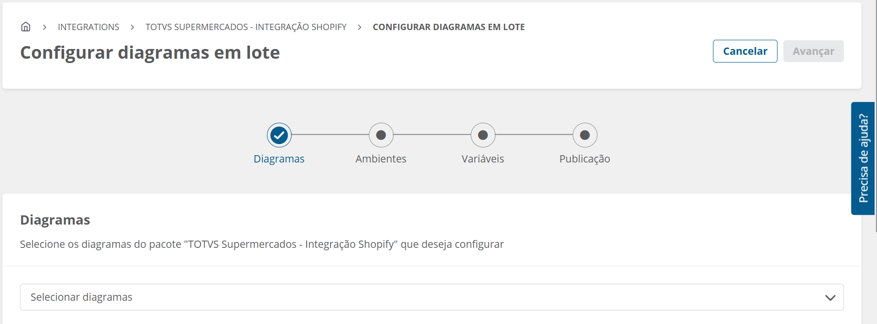Click the chevron on the diagrams selector
Image resolution: width=877 pixels, height=324 pixels.
click(831, 297)
